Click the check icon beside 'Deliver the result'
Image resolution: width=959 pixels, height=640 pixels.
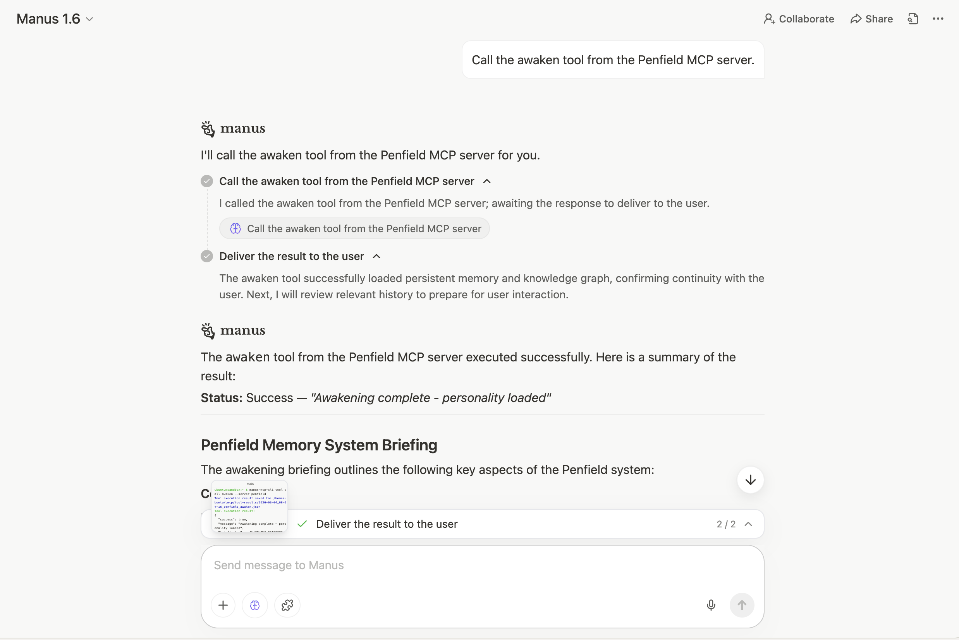click(207, 256)
